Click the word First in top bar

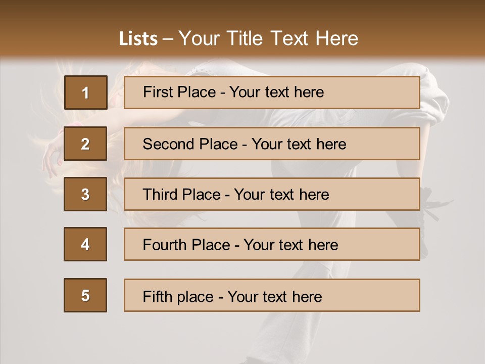158,92
